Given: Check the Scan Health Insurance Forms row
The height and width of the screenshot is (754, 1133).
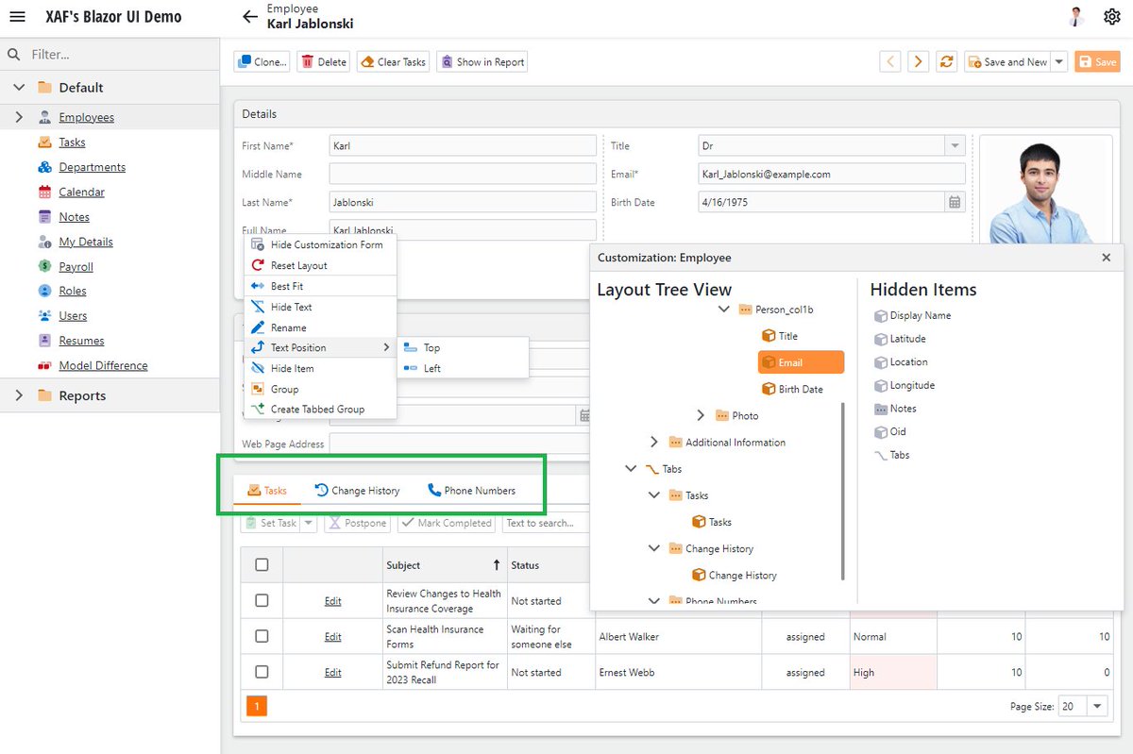Looking at the screenshot, I should 262,637.
